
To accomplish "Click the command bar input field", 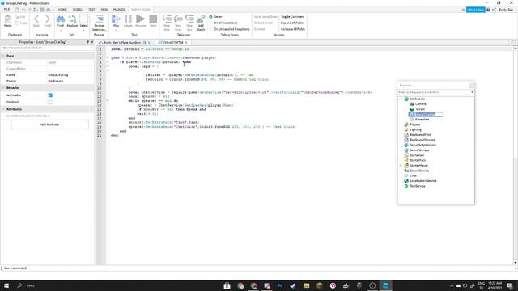I will 257,268.
